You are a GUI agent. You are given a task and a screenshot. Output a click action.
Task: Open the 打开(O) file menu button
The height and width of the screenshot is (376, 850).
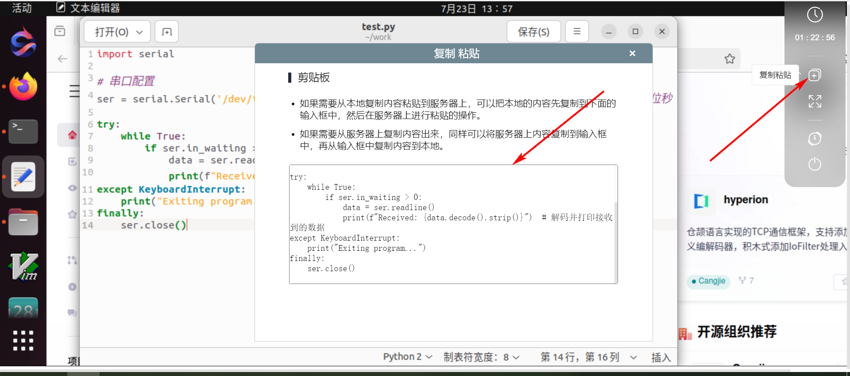(x=117, y=32)
